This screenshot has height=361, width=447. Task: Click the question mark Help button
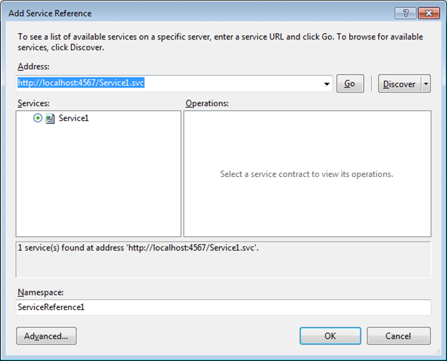pyautogui.click(x=405, y=12)
